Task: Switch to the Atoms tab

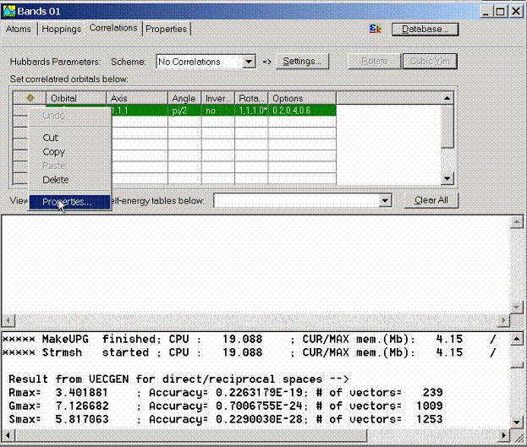Action: (19, 29)
